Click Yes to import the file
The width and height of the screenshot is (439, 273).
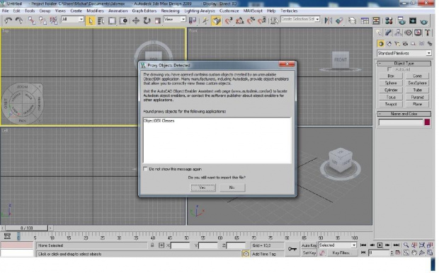[x=203, y=187]
